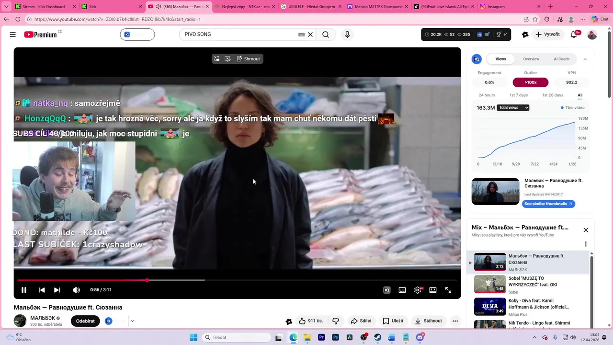Open a new browser tab with plus
Image resolution: width=613 pixels, height=345 pixels.
(x=550, y=7)
